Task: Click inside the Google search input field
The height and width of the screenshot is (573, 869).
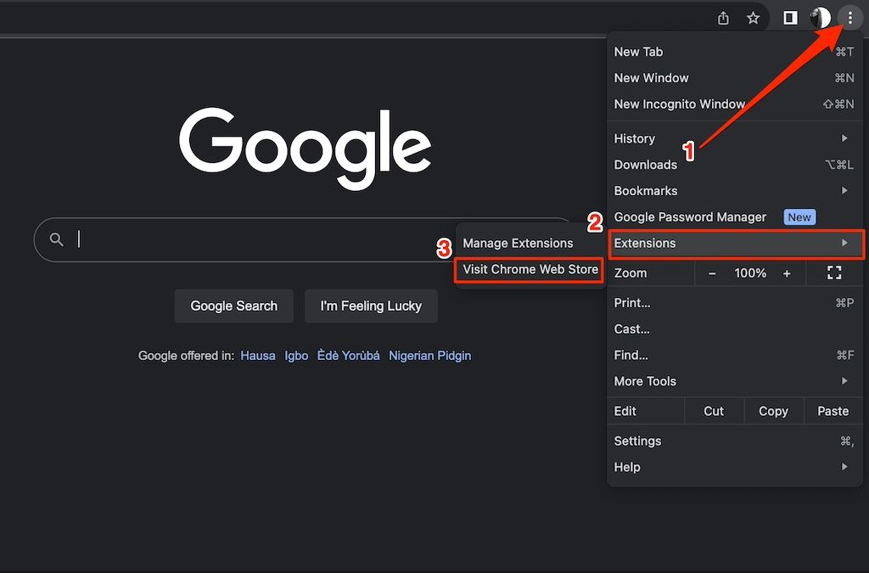Action: pos(255,239)
